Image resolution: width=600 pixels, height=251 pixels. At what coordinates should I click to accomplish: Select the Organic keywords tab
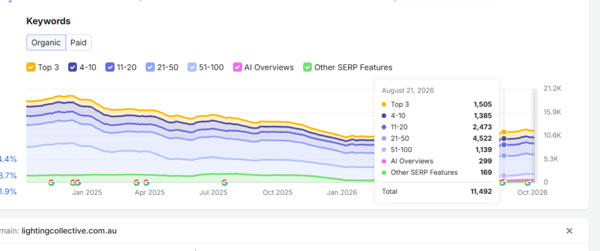pyautogui.click(x=46, y=42)
